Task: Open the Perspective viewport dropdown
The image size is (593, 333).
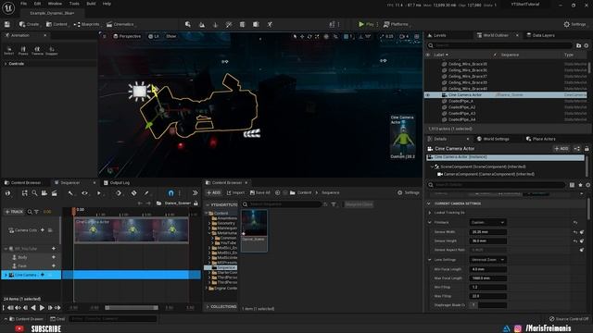Action: point(127,36)
